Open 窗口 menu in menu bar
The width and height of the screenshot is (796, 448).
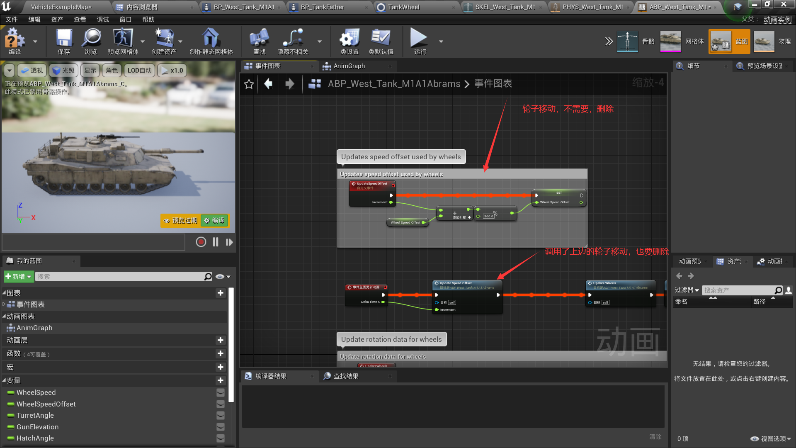[x=125, y=19]
